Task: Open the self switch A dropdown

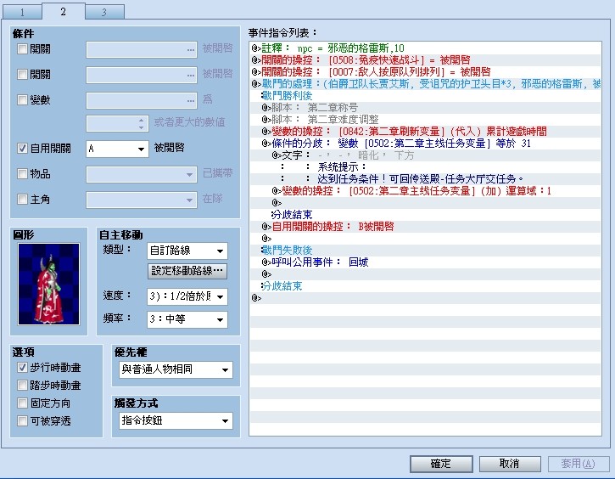Action: tap(117, 149)
